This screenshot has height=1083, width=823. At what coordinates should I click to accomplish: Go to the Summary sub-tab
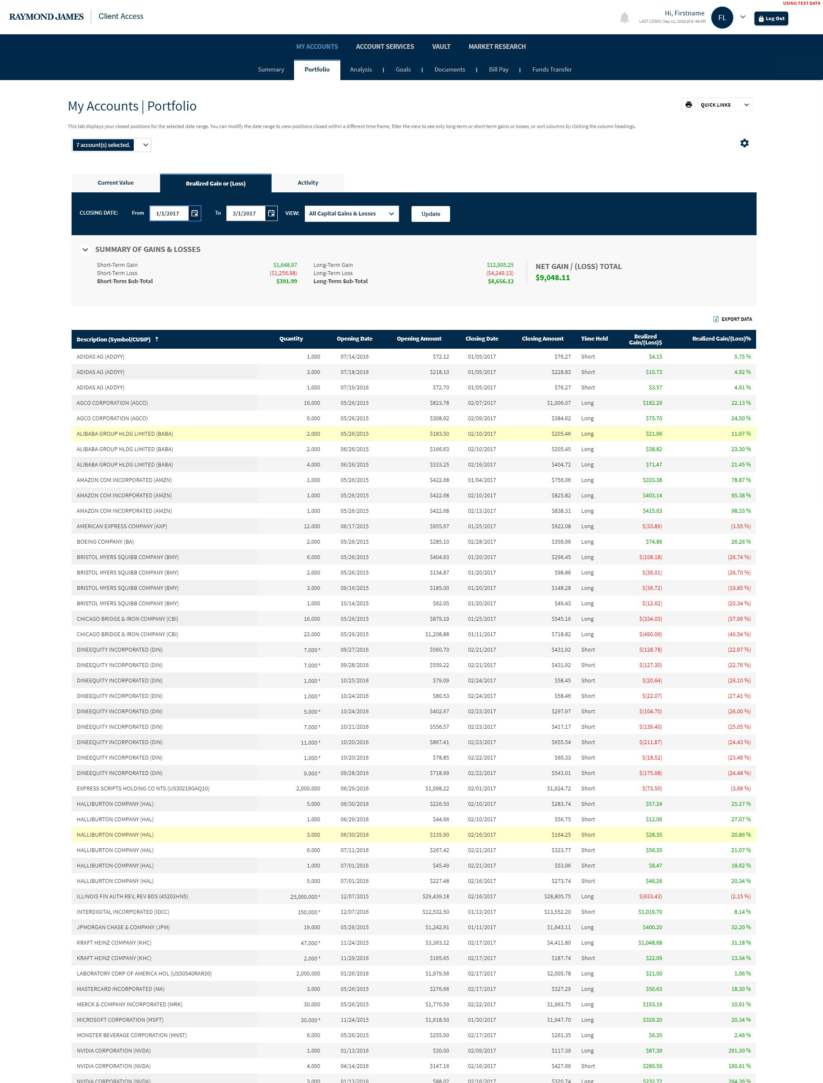271,69
